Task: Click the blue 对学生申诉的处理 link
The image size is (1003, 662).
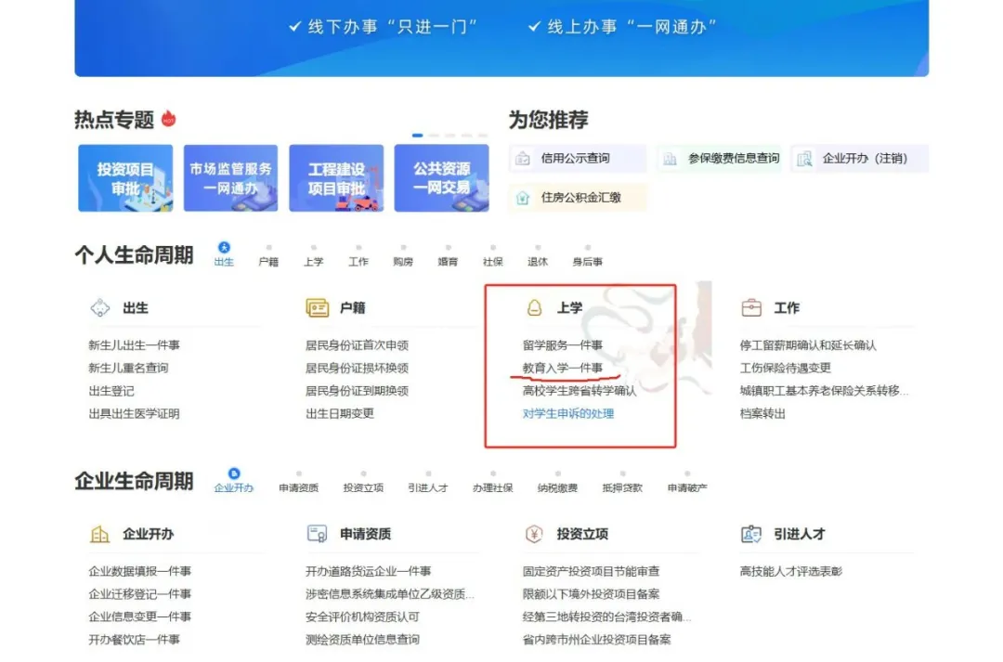Action: tap(569, 413)
